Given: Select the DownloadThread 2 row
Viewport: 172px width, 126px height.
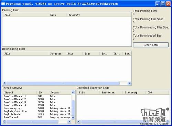Looking at the screenshot, I should (x=37, y=99).
